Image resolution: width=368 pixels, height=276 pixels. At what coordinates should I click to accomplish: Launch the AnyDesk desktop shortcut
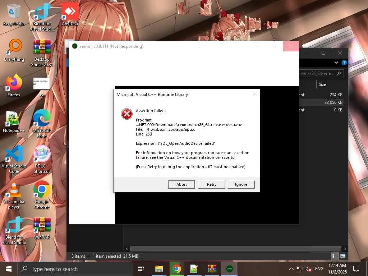point(70,14)
